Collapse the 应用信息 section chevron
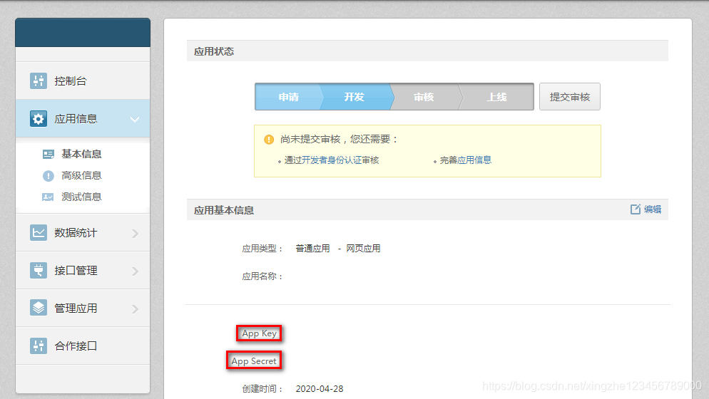 coord(135,119)
